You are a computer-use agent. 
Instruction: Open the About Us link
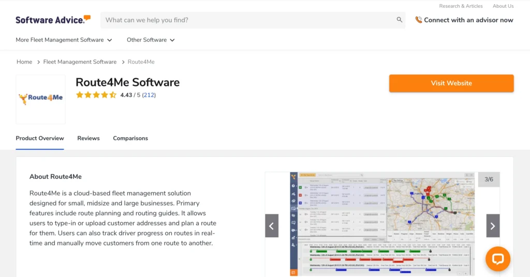(503, 6)
